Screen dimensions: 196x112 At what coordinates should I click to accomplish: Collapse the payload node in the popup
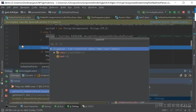point(51,49)
